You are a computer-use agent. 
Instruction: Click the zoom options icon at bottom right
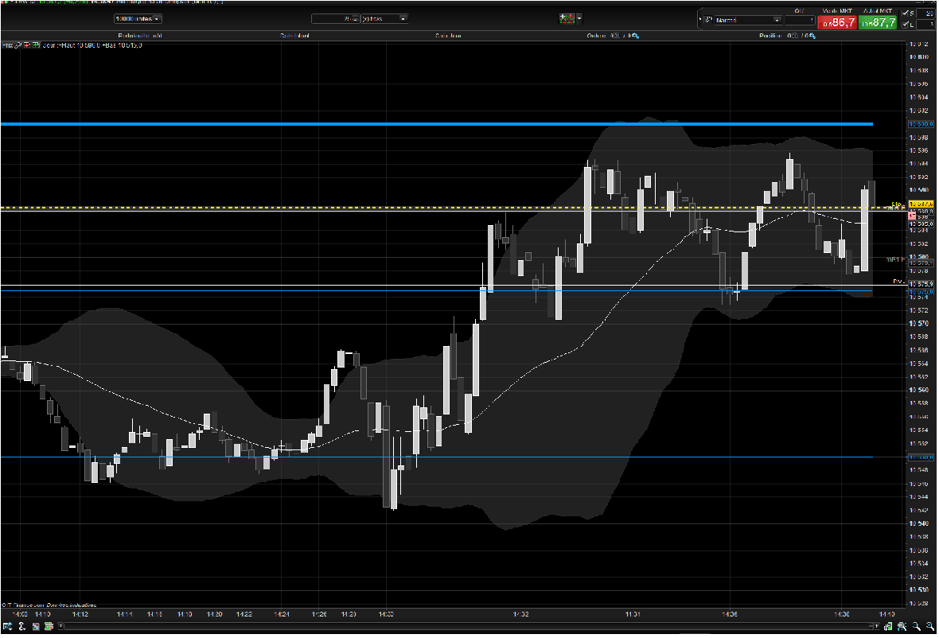(902, 626)
